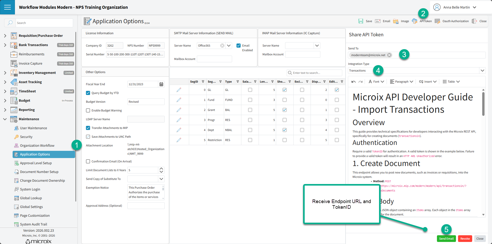Screen dimensions: 492x244
Task: Click the undo icon in editor
Action: [x=354, y=82]
